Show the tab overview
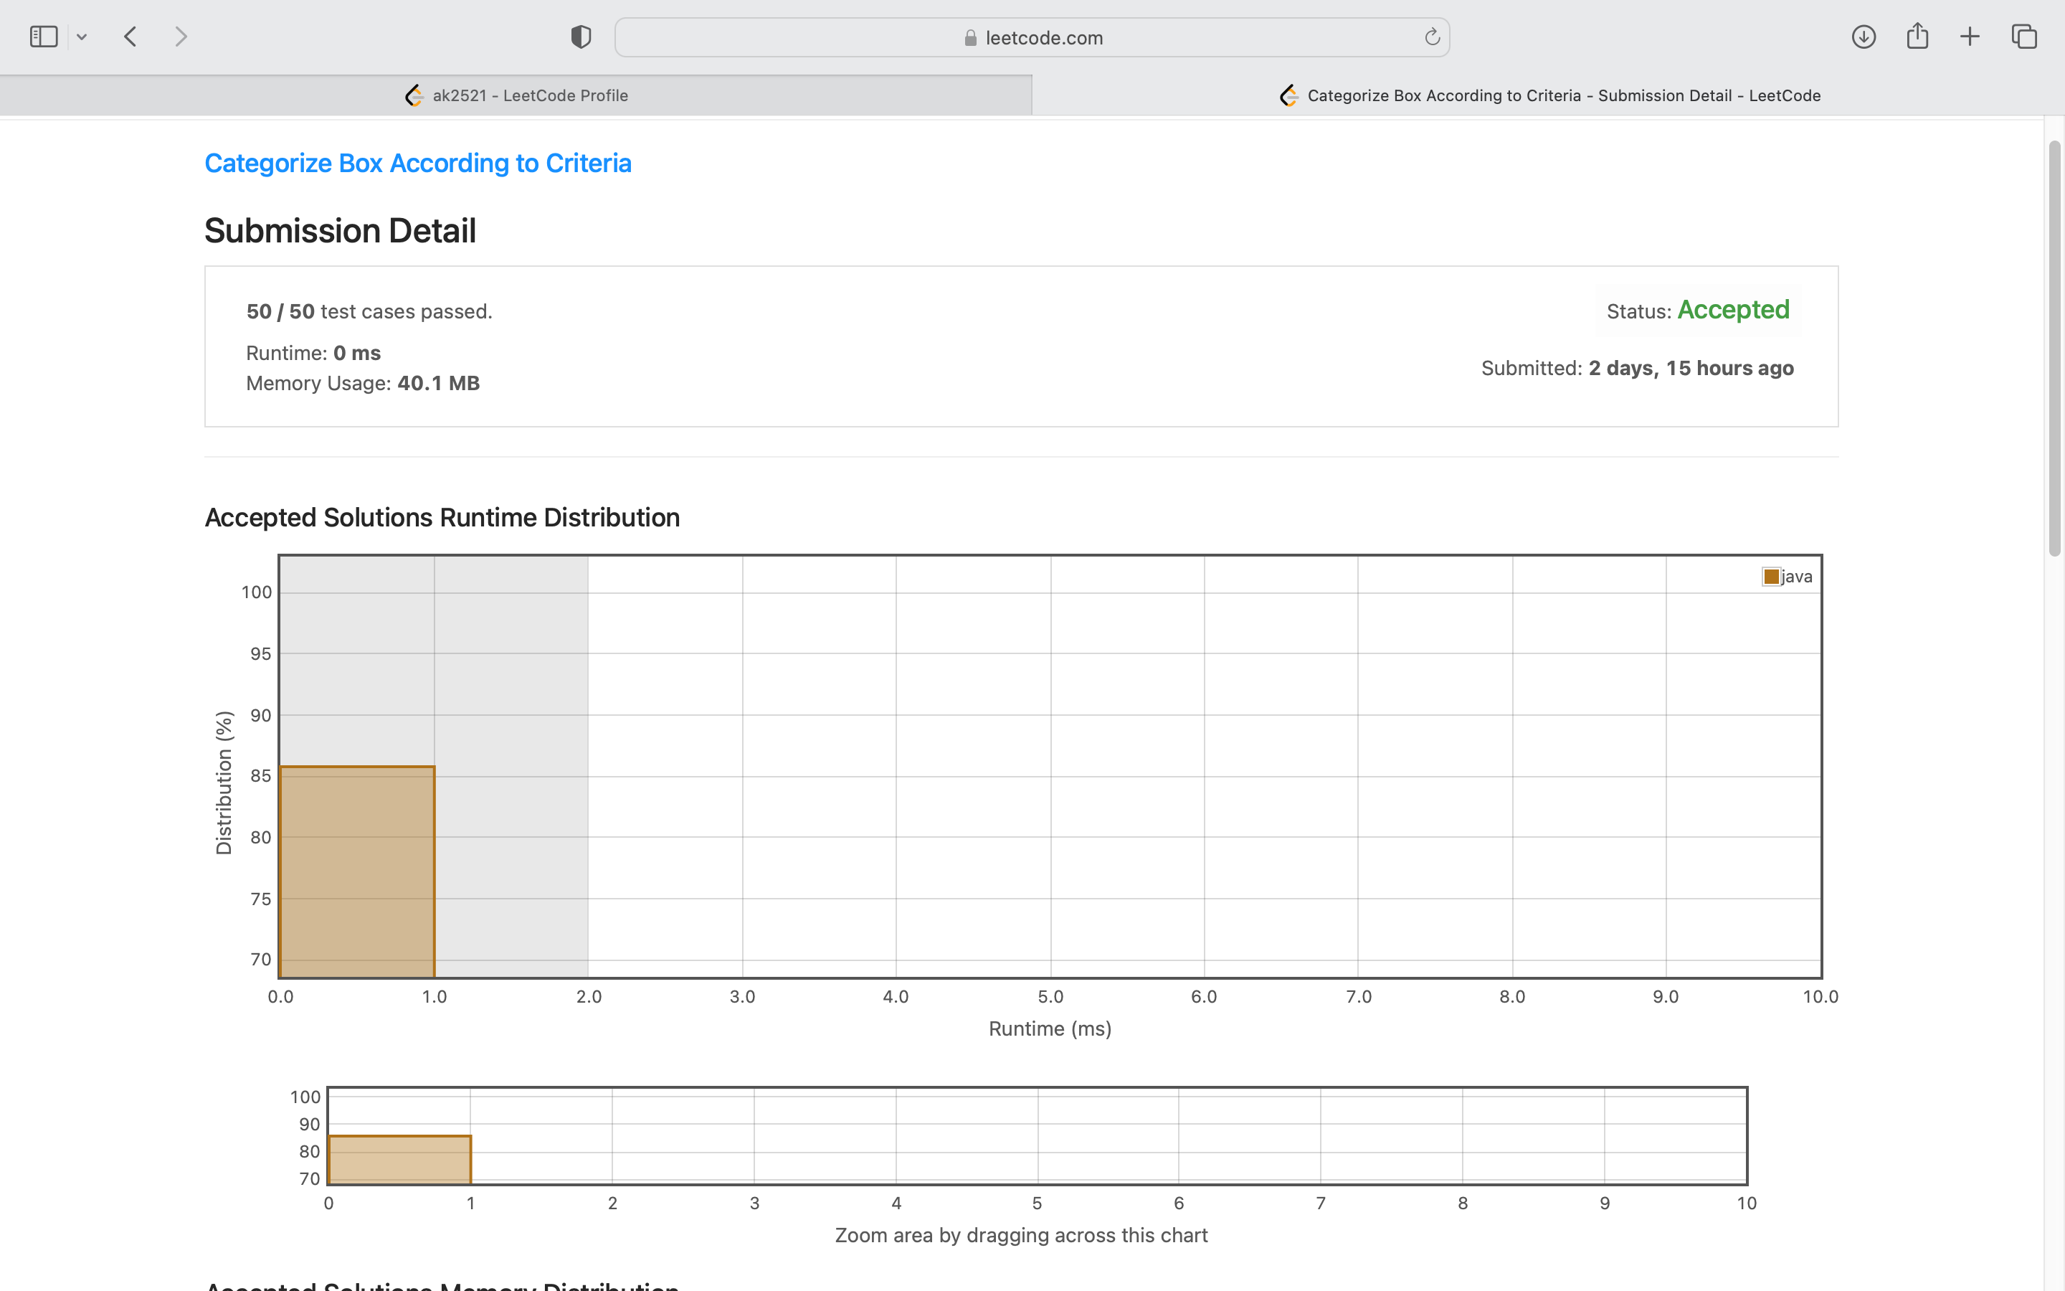Image resolution: width=2065 pixels, height=1291 pixels. (x=2024, y=37)
